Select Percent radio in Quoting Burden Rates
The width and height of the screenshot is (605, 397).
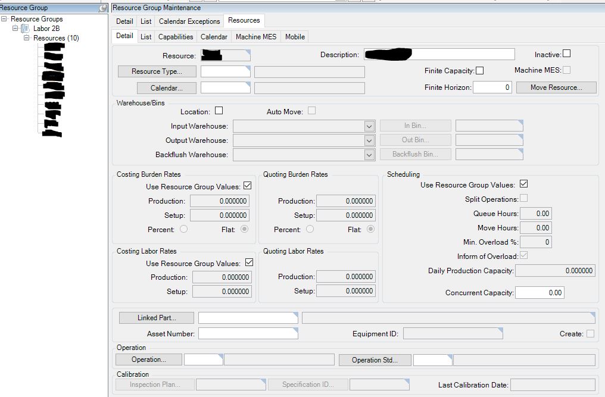tap(310, 229)
